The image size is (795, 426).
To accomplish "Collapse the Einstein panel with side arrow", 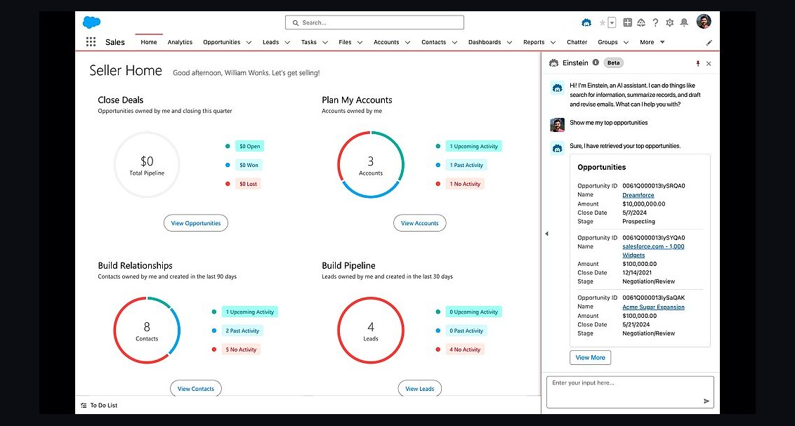I will click(546, 234).
